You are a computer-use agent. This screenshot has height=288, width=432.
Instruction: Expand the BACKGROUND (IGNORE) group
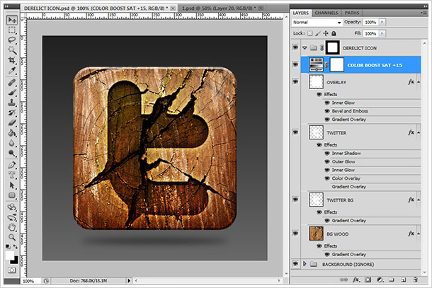point(305,264)
